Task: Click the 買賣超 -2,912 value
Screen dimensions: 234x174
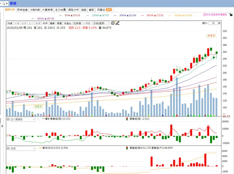Action: click(x=139, y=119)
